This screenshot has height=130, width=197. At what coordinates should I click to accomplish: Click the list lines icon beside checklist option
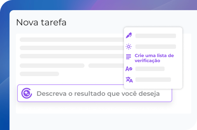[x=129, y=57]
